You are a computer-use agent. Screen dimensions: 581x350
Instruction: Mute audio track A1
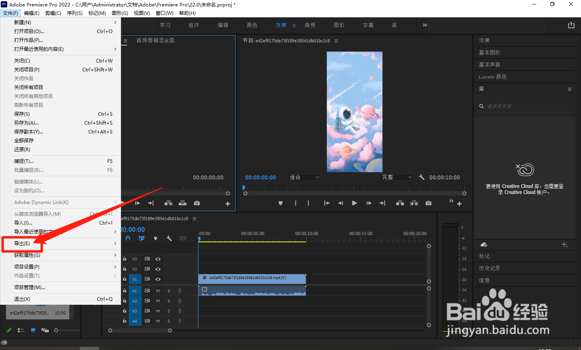pyautogui.click(x=158, y=291)
